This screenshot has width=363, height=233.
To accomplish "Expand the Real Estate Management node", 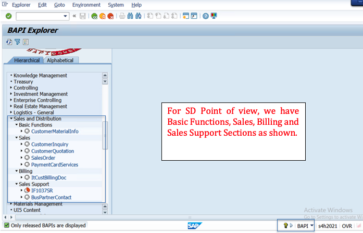I will pos(11,106).
